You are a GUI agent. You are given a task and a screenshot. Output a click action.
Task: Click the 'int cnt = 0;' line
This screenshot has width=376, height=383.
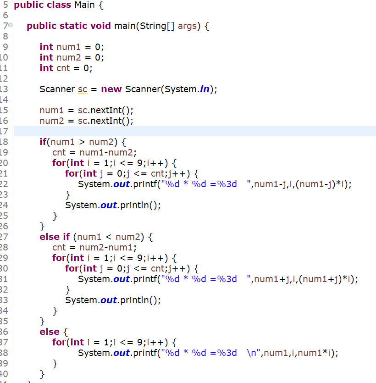[66, 68]
